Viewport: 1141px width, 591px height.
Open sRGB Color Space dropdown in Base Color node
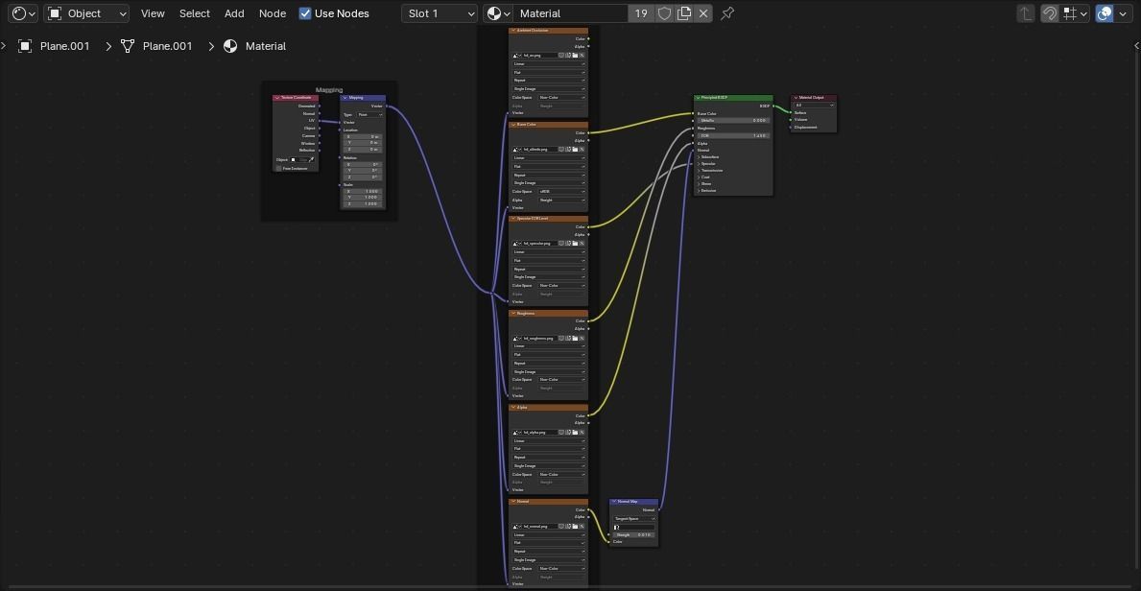coord(561,192)
